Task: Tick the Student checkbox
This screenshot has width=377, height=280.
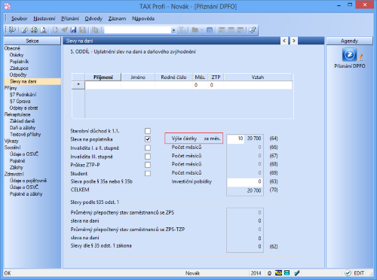Action: point(148,173)
